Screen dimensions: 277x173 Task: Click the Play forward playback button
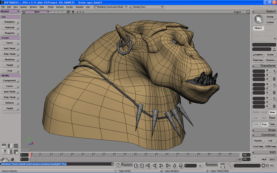pyautogui.click(x=161, y=166)
